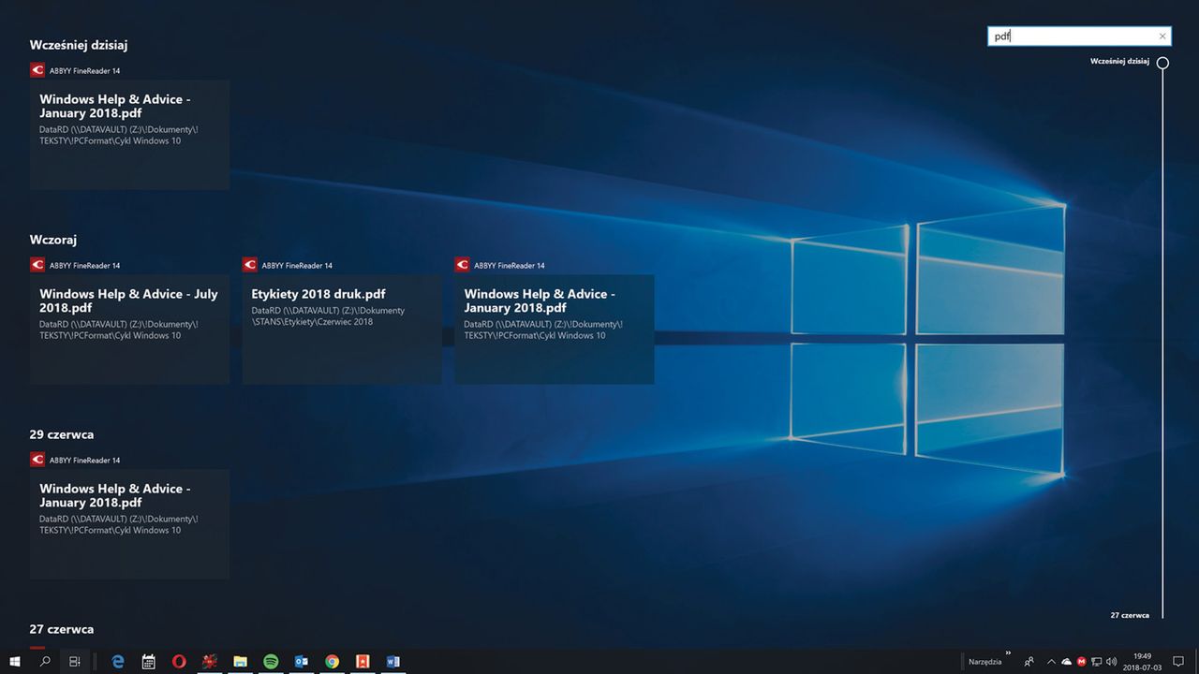Screen dimensions: 1199x674
Task: Click ABBYY FineReader icon under 29 czerwca
Action: 37,460
